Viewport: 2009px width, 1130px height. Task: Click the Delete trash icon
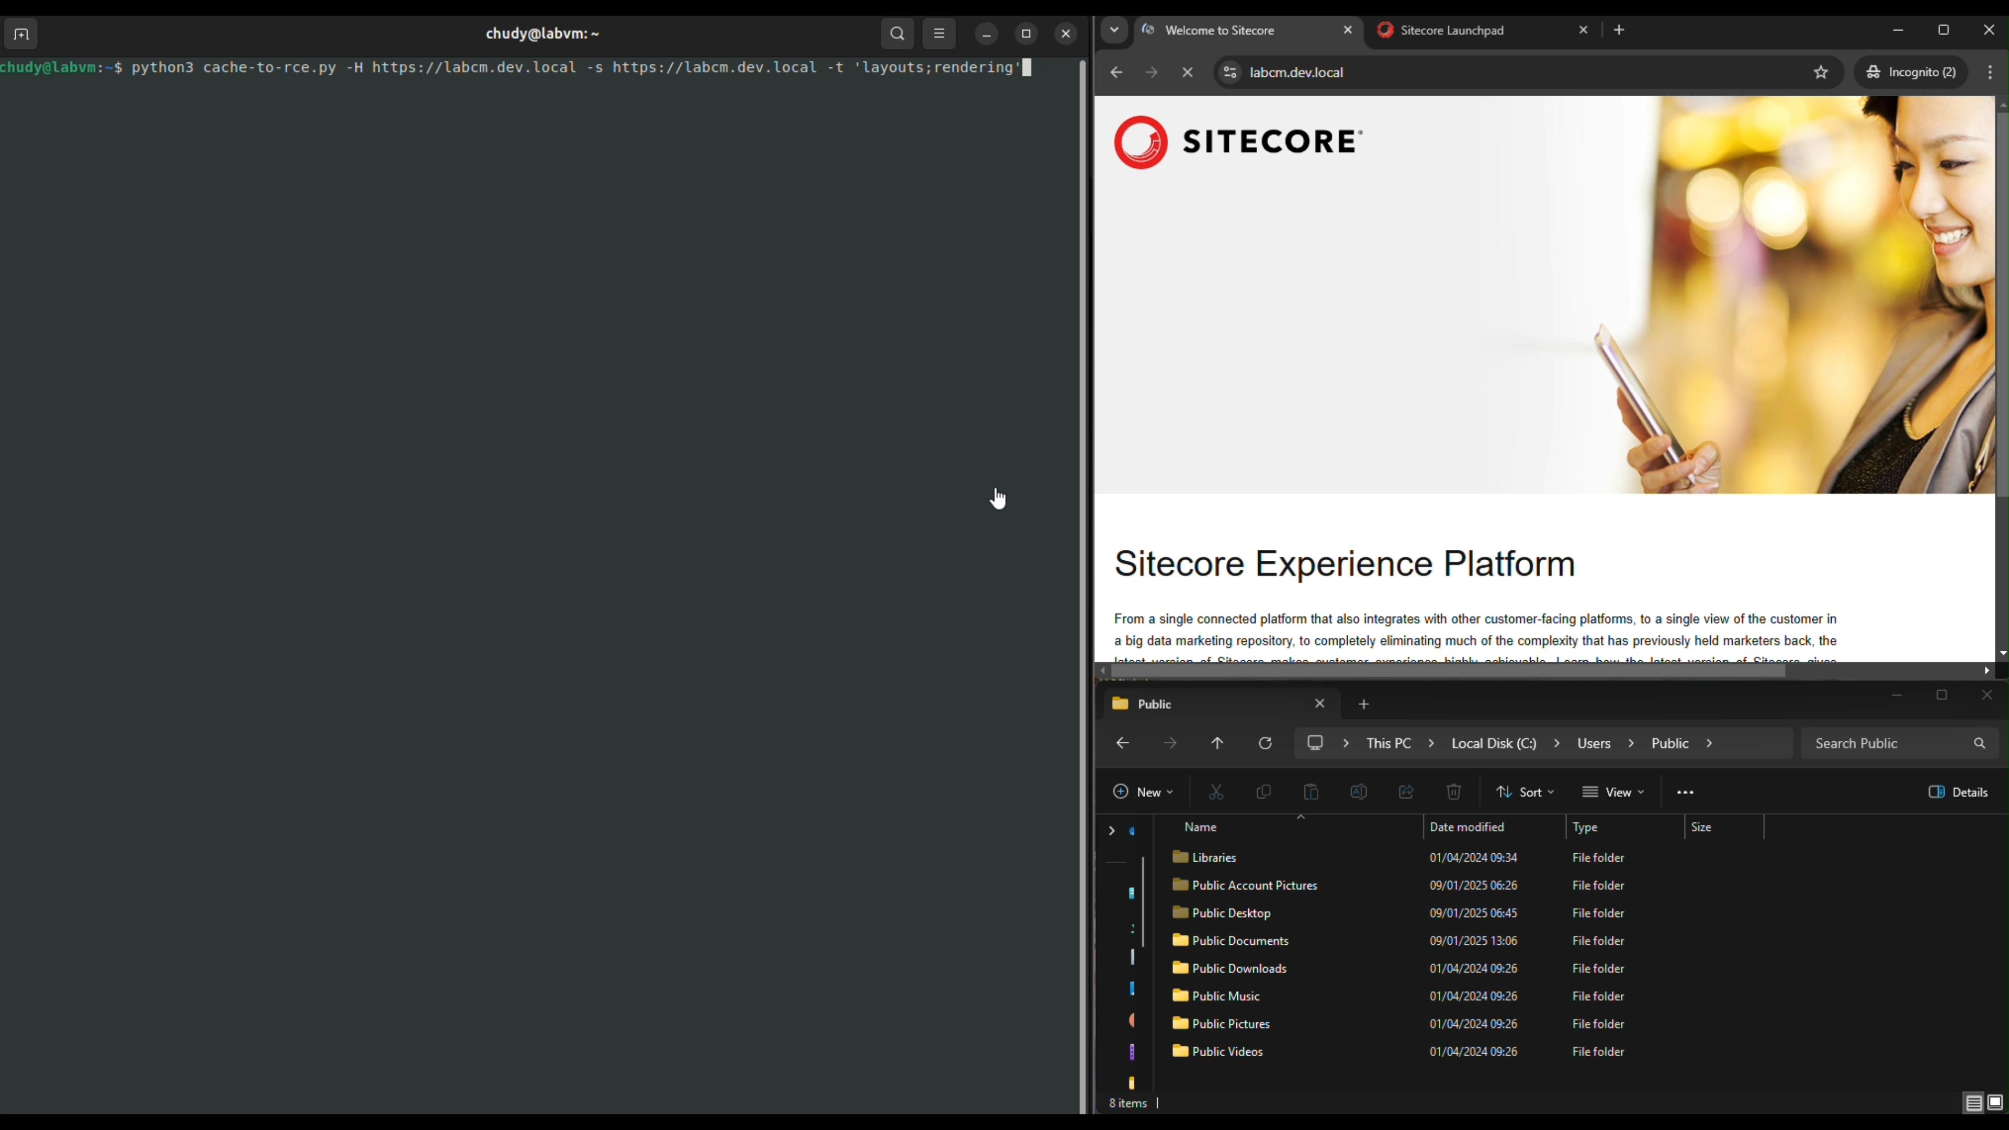(x=1454, y=793)
